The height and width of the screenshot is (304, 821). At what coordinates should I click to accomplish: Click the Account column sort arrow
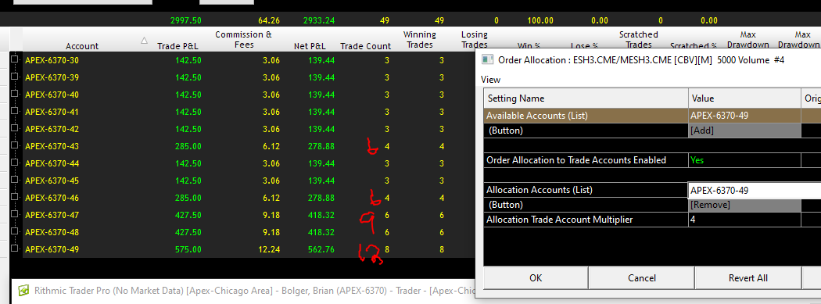[144, 41]
